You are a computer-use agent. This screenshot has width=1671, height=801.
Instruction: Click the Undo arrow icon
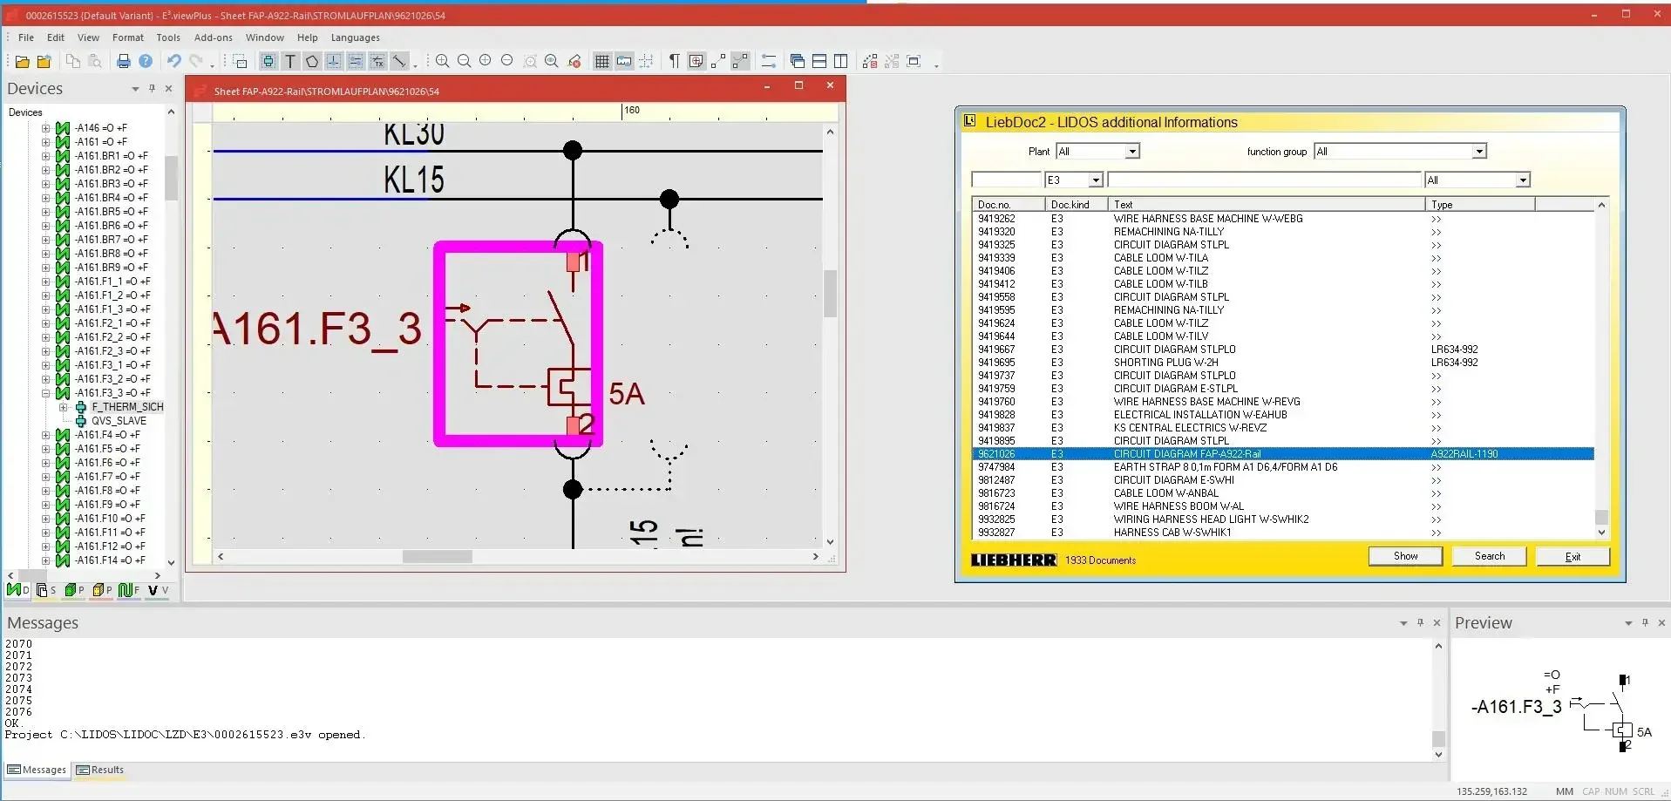pyautogui.click(x=174, y=61)
